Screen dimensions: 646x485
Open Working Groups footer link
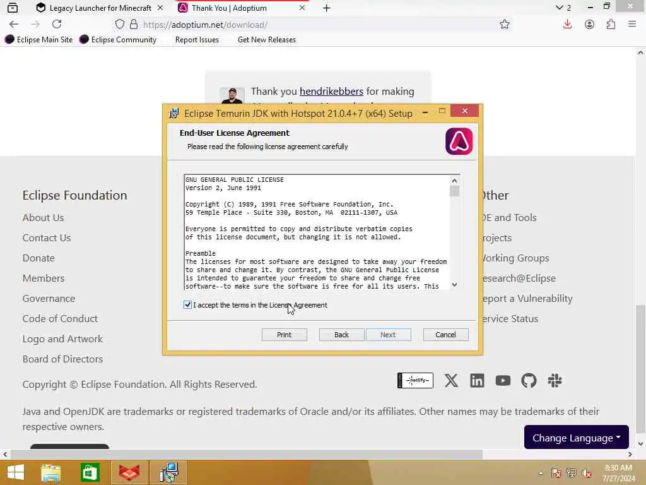516,258
